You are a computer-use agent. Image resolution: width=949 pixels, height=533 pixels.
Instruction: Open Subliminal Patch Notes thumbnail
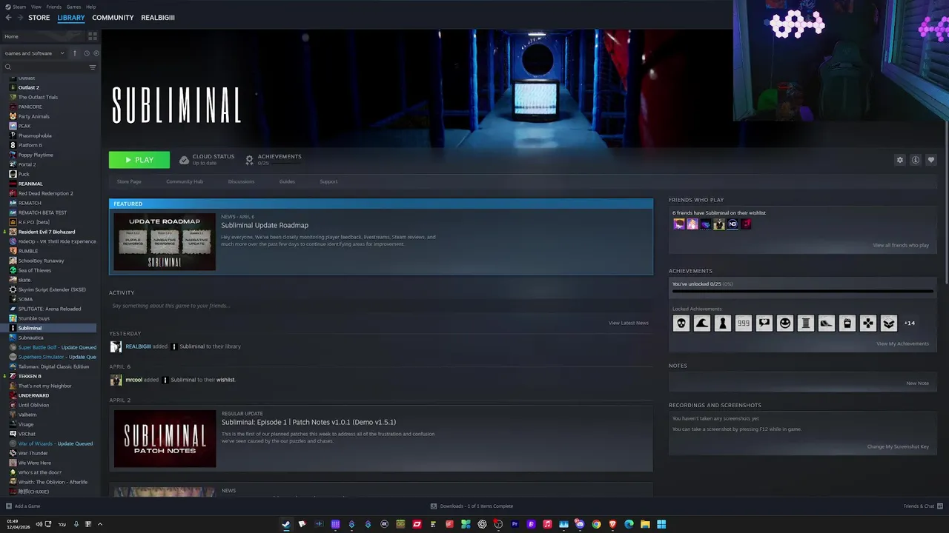click(165, 439)
